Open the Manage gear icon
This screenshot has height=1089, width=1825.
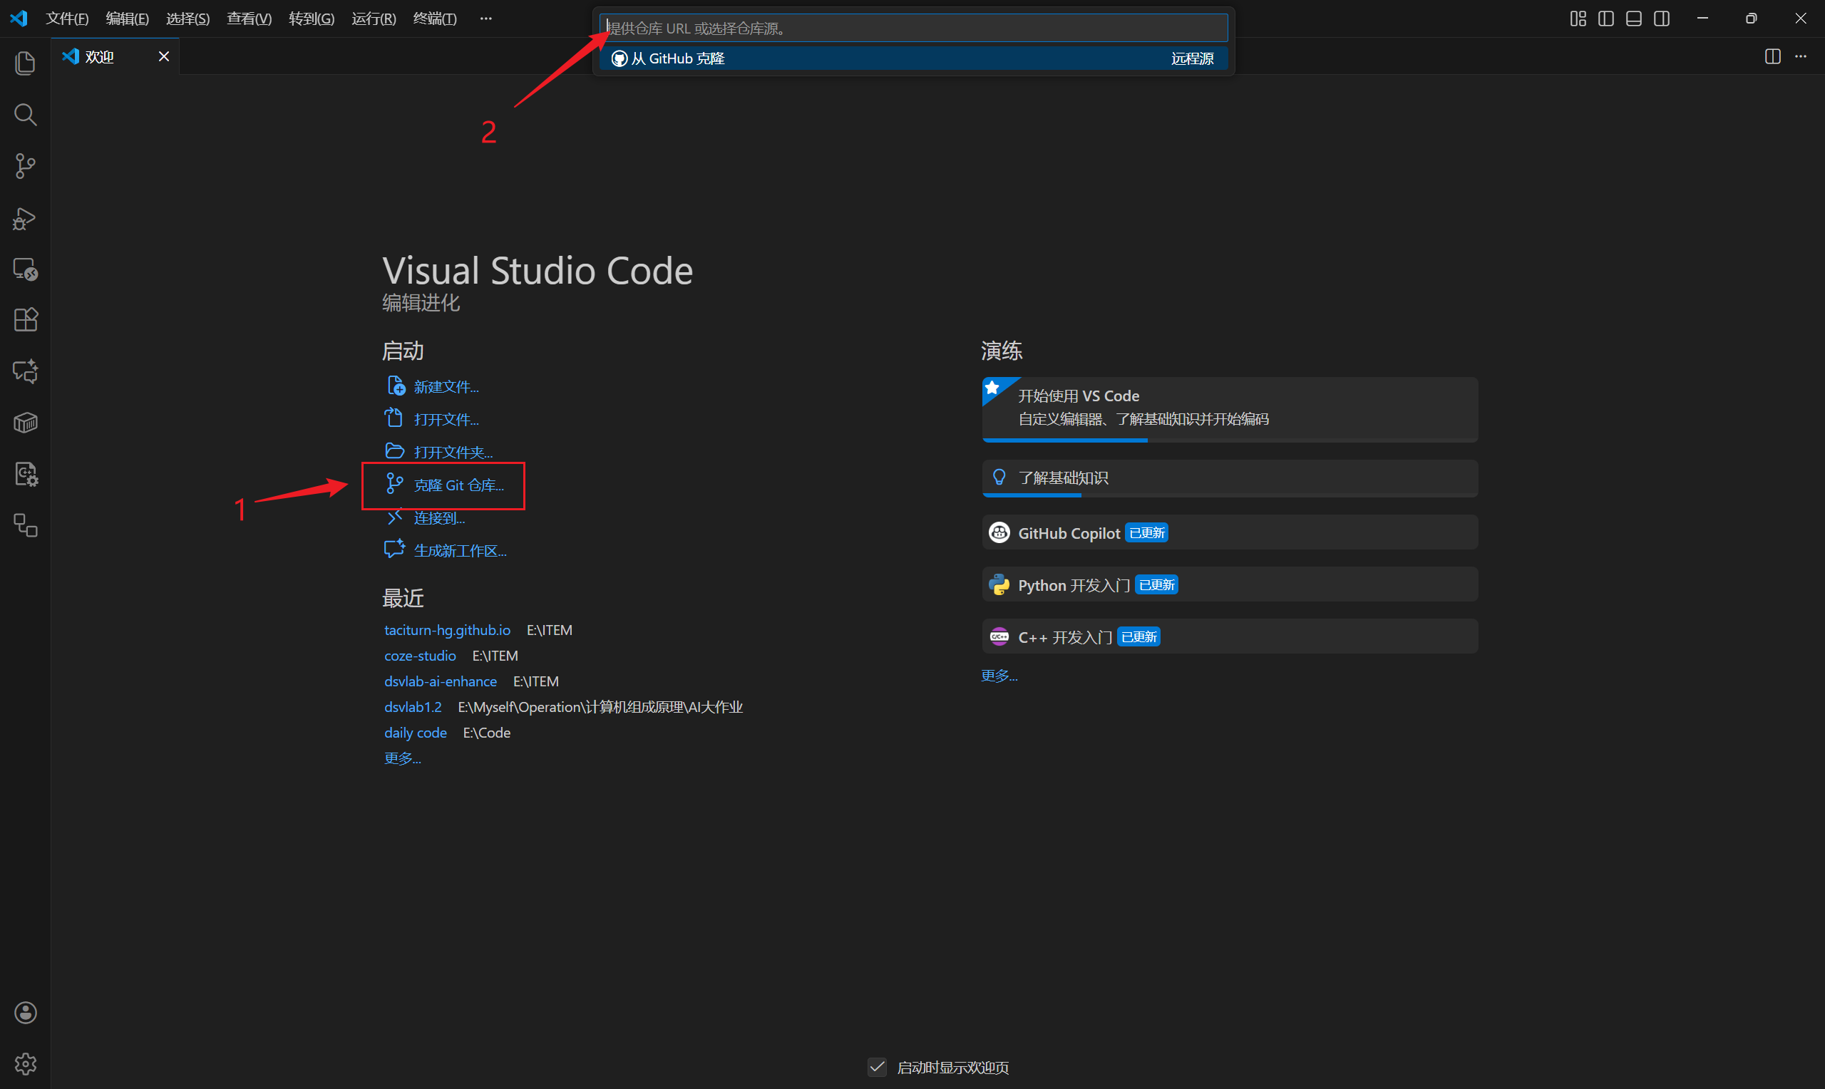25,1064
